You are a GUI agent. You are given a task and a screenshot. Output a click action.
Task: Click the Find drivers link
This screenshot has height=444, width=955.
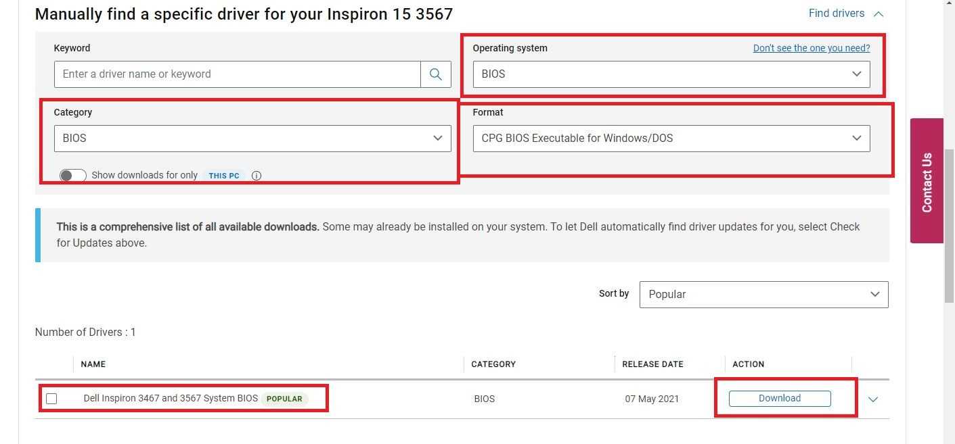click(x=836, y=14)
